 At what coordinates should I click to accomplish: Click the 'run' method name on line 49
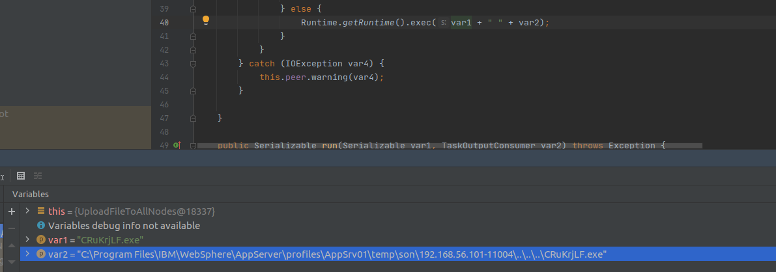[329, 145]
